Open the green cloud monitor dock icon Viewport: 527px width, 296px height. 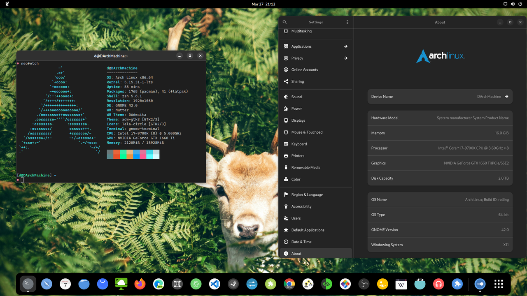pyautogui.click(x=121, y=284)
